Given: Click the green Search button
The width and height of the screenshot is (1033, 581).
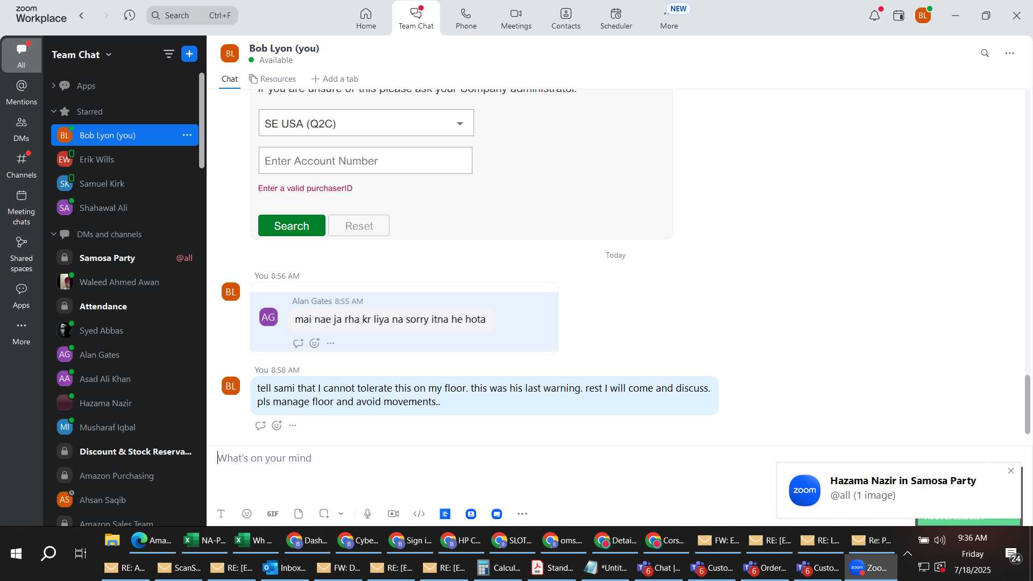Looking at the screenshot, I should 292,225.
